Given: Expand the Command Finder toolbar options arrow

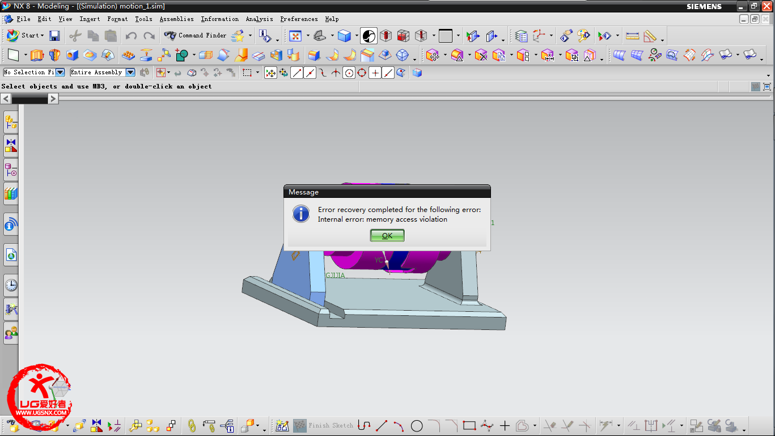Looking at the screenshot, I should 250,36.
